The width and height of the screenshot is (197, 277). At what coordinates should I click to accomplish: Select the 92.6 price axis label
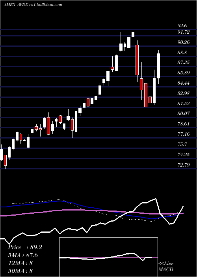(182, 26)
